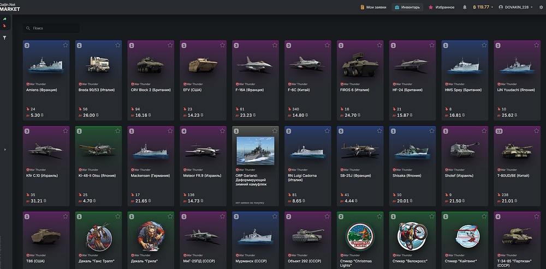
Task: Click the EFV amphibious vehicle icon
Action: 203,65
